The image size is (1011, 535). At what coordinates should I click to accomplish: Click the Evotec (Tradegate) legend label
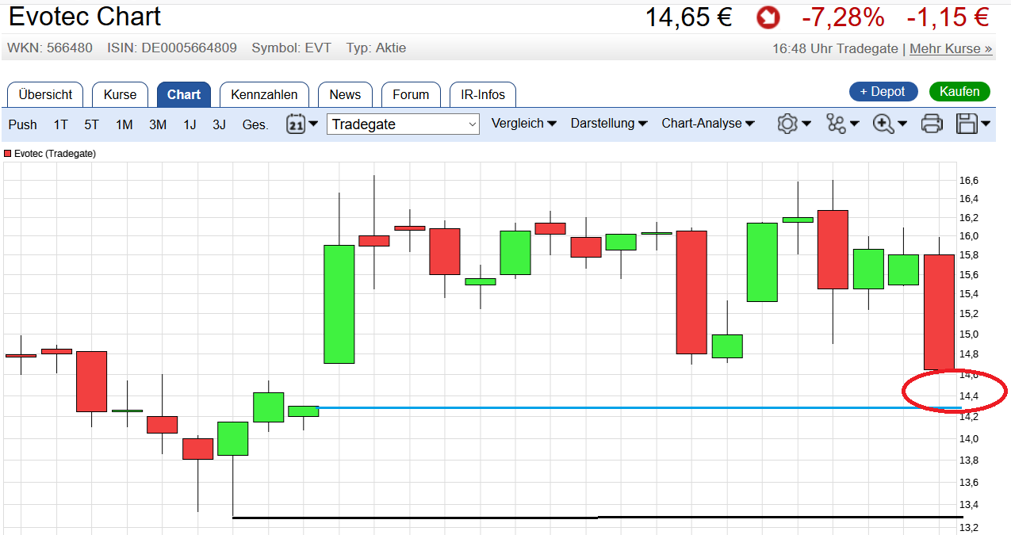pyautogui.click(x=55, y=154)
